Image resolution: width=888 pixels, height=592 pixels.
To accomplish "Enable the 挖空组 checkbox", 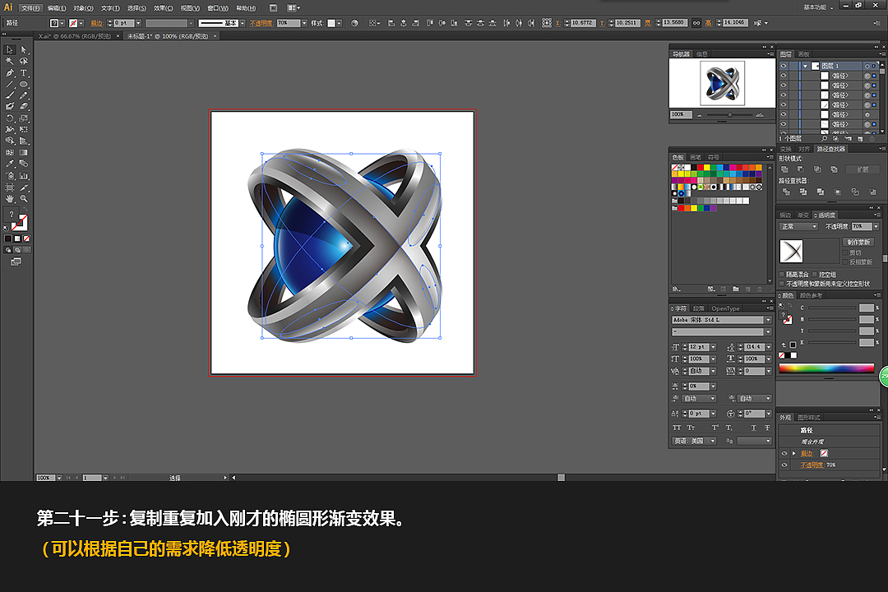I will click(x=815, y=275).
